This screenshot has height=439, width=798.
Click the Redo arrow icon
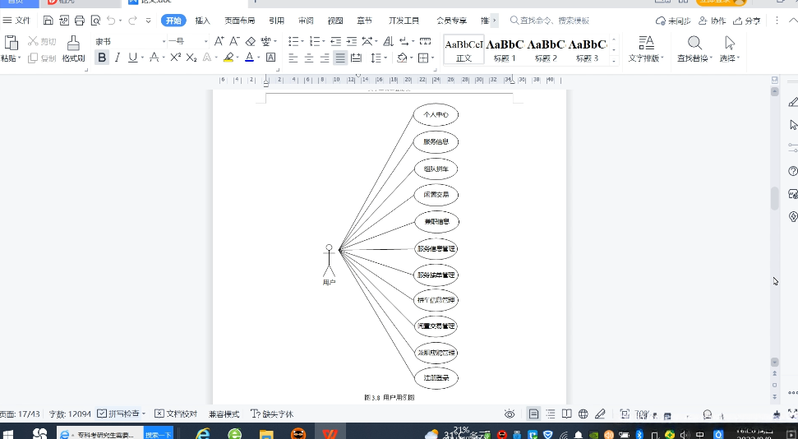pyautogui.click(x=132, y=21)
